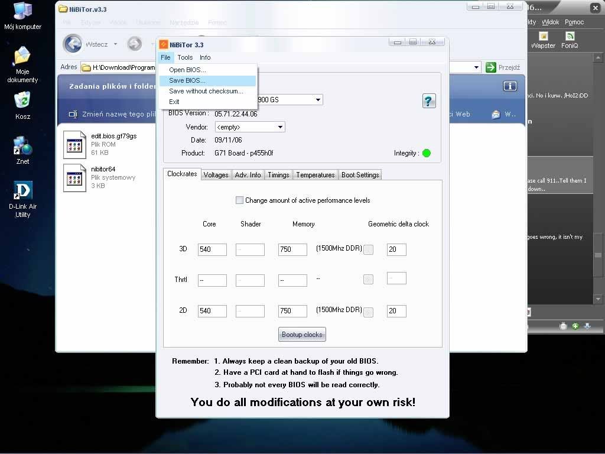
Task: Click the 3D Shader clock field
Action: [x=250, y=249]
